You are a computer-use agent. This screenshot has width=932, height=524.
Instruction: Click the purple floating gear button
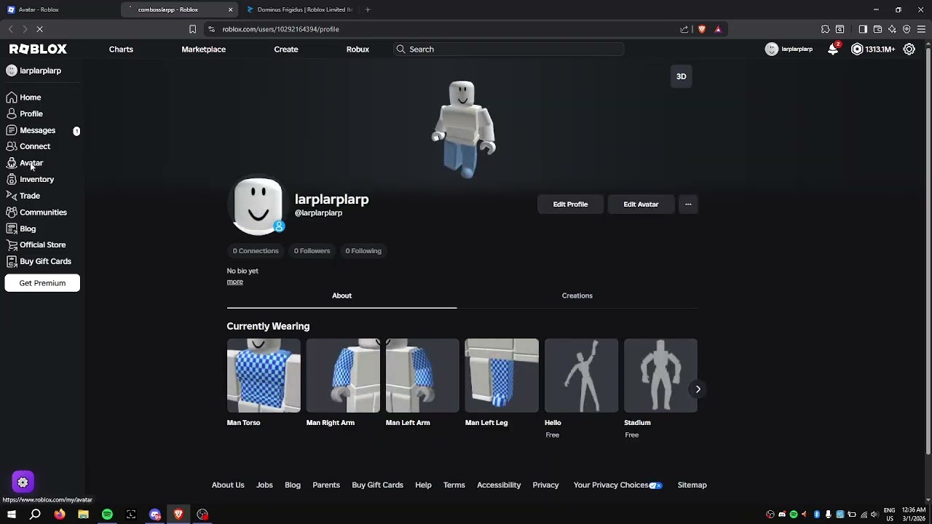23,482
